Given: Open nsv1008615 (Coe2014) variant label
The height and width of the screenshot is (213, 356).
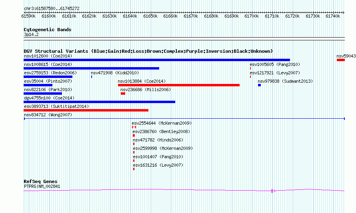Looking at the screenshot, I should point(48,64).
